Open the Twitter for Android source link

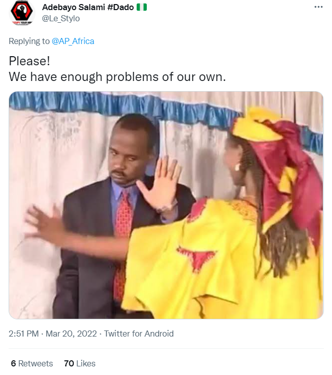[139, 334]
